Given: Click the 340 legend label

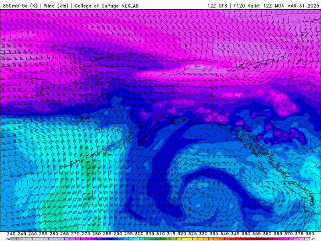Looking at the screenshot, I should pyautogui.click(x=224, y=234).
